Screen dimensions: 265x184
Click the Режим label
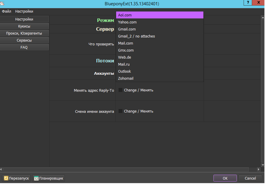pos(106,20)
